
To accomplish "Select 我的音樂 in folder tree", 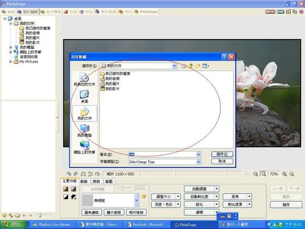I will [32, 33].
